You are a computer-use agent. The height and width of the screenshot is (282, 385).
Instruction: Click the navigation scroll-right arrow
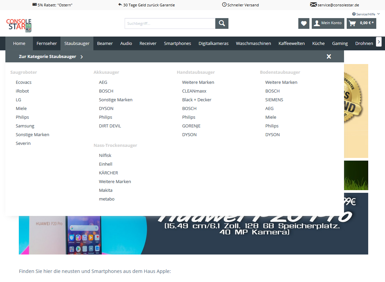coord(379,42)
